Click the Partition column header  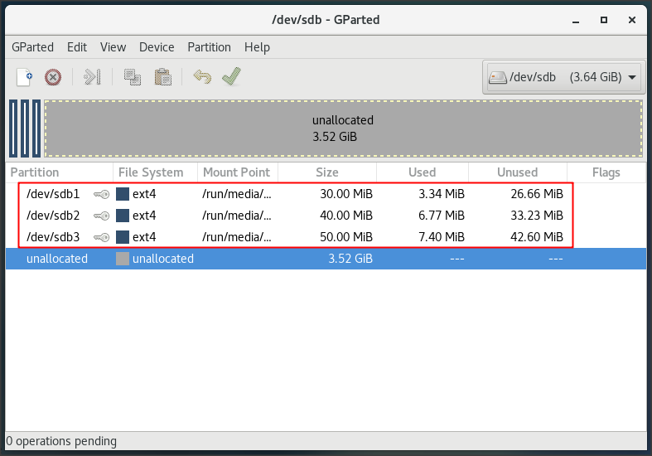[60, 172]
